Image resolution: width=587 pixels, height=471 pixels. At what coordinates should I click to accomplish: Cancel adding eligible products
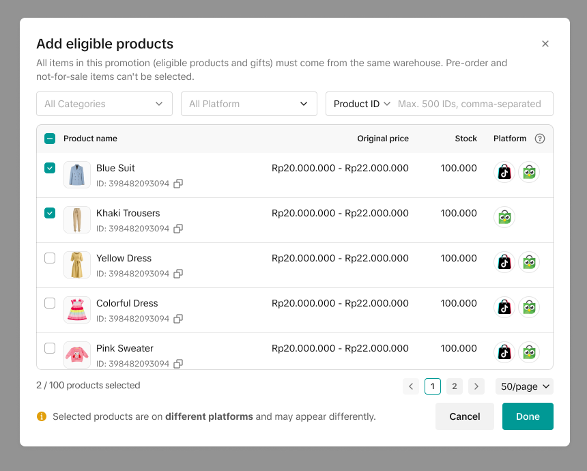[x=464, y=416]
